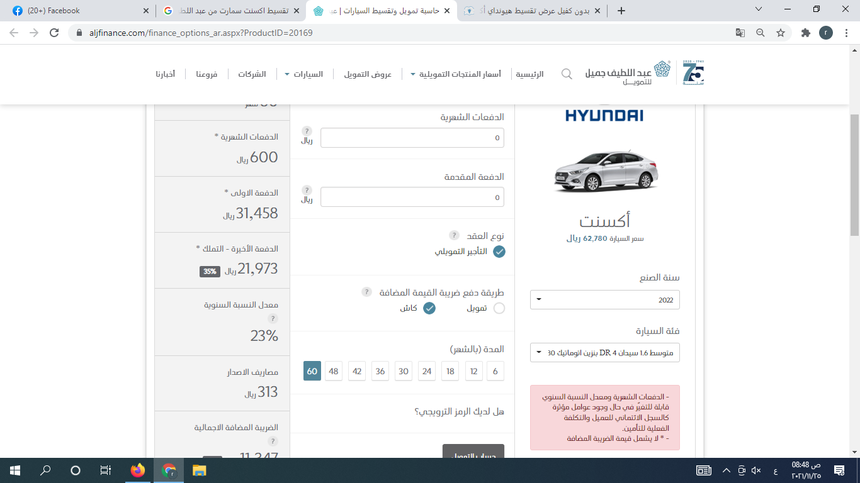Go to الرئيسية nav item

coord(530,74)
